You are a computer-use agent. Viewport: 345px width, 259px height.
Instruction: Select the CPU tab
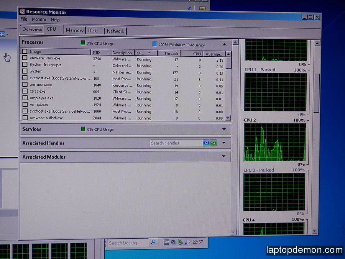point(51,29)
